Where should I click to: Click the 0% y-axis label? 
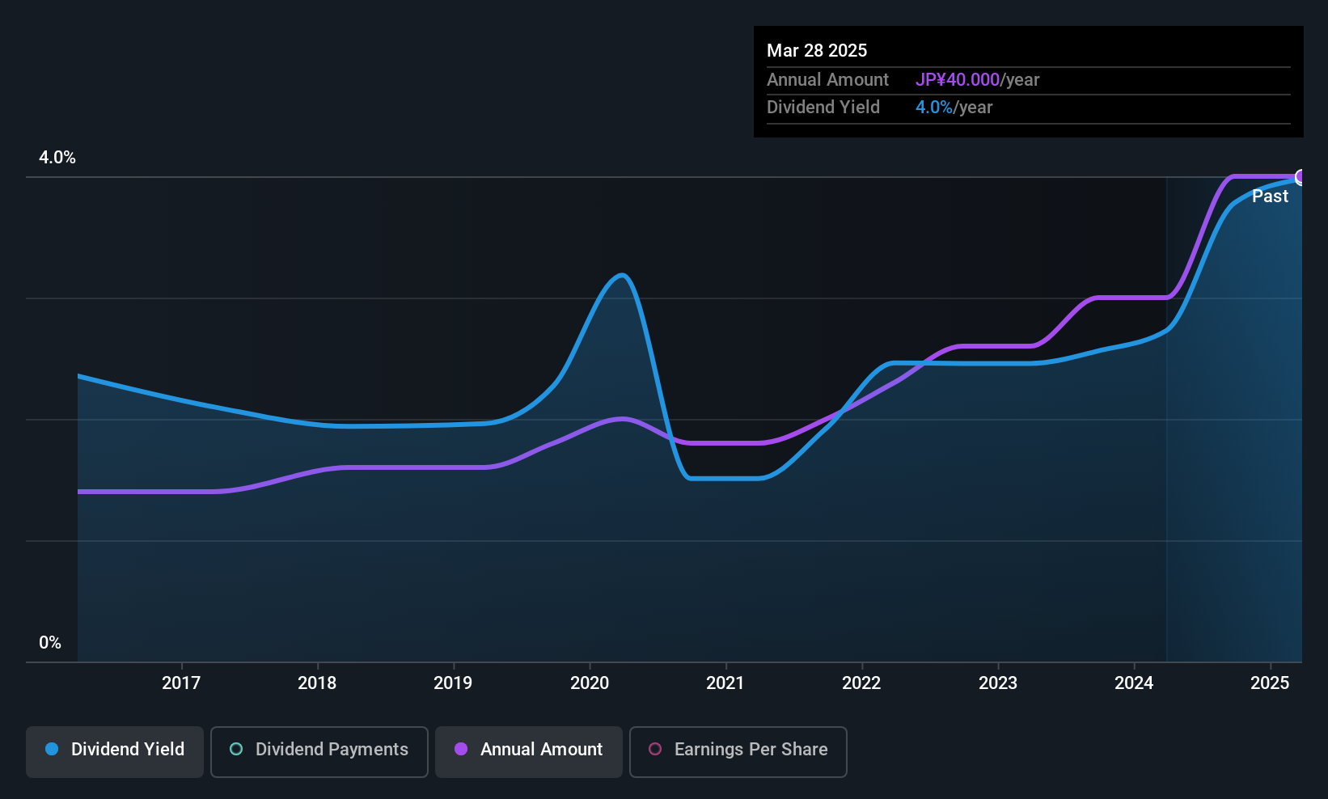tap(50, 643)
